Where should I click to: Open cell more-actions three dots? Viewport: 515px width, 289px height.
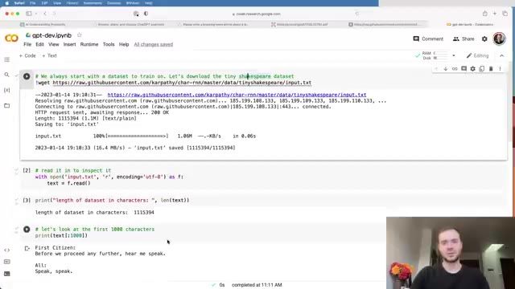pos(500,69)
